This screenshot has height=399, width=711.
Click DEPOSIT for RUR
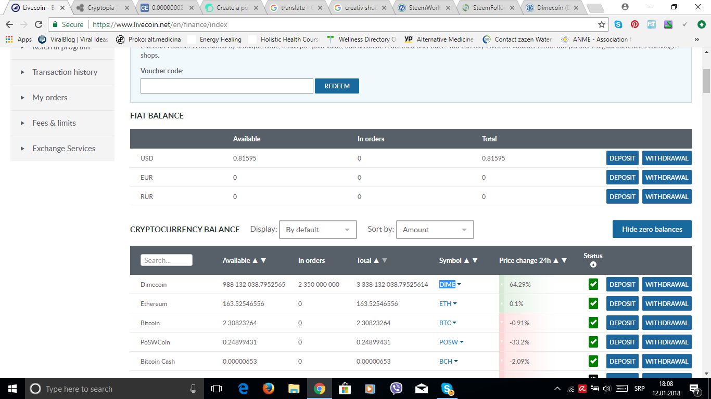coord(623,196)
